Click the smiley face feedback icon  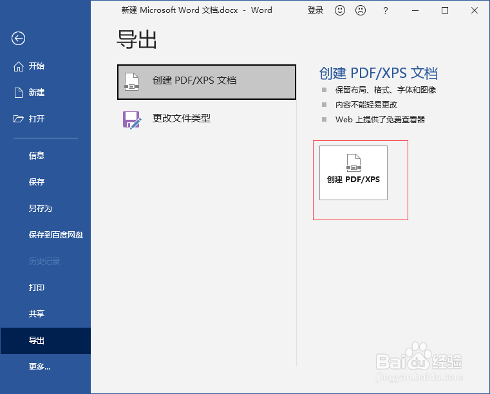[340, 10]
